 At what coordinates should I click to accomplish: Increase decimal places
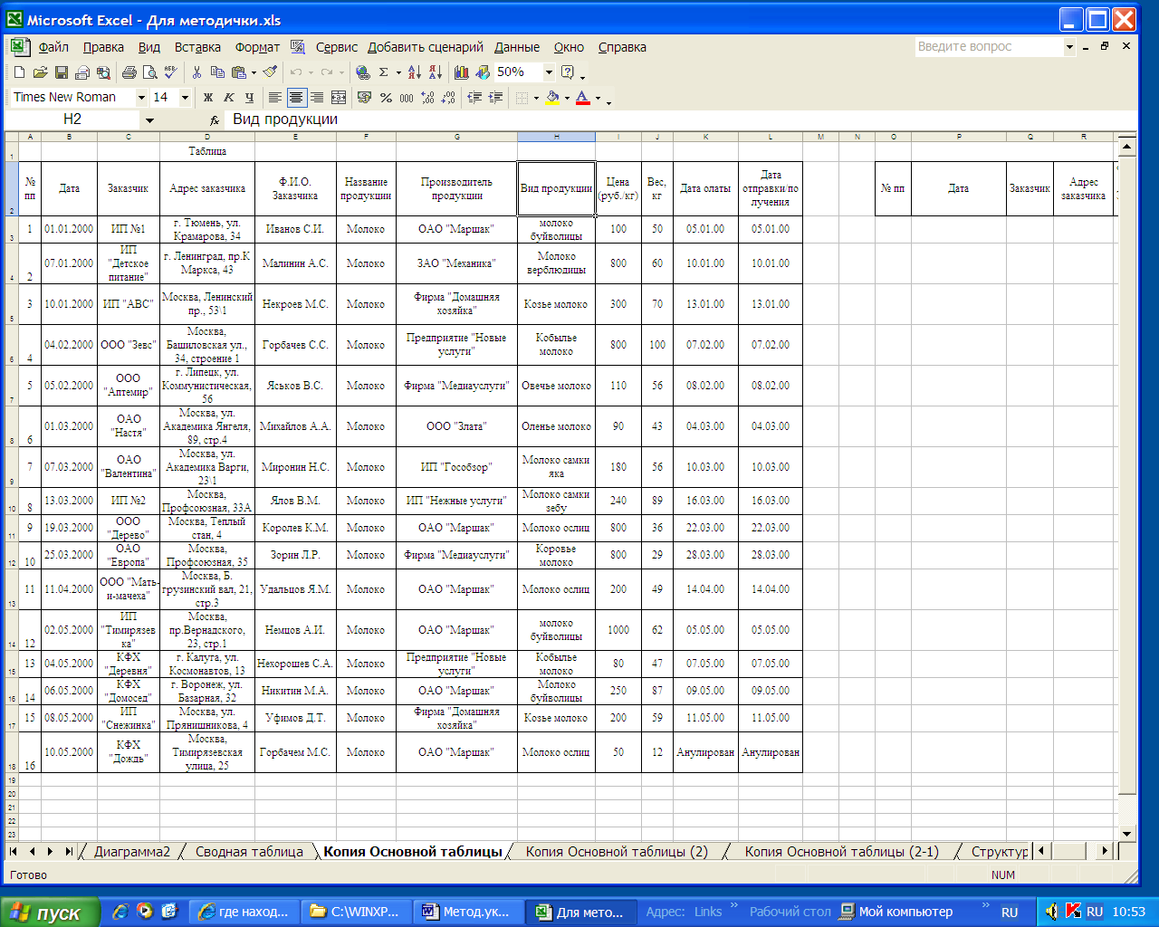427,97
